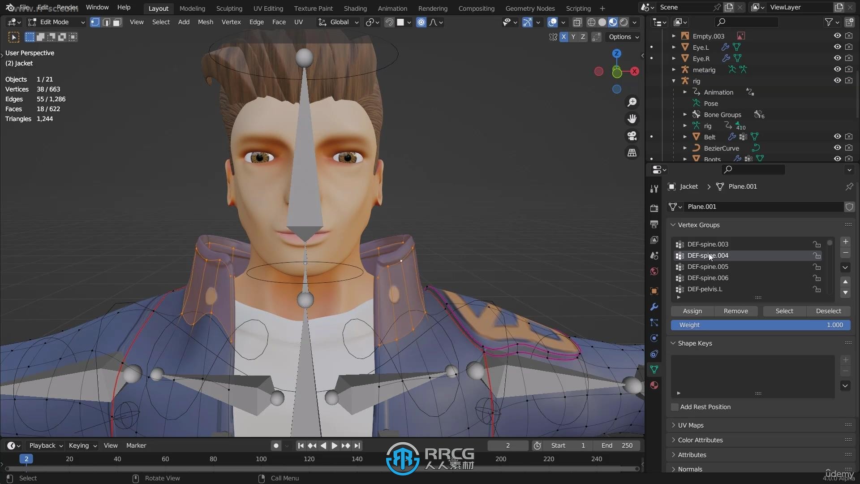
Task: Open Global transform orientation dropdown
Action: 338,22
